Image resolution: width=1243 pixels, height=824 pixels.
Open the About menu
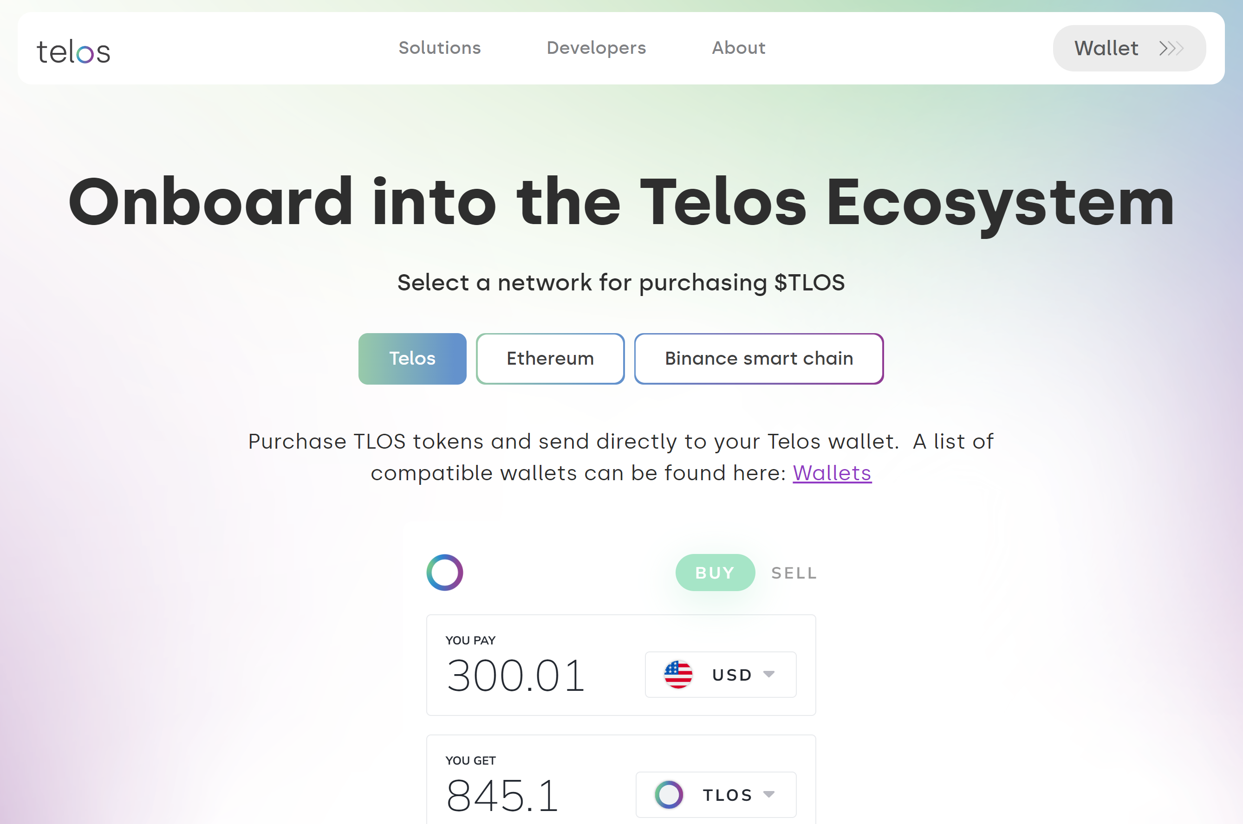pyautogui.click(x=738, y=48)
